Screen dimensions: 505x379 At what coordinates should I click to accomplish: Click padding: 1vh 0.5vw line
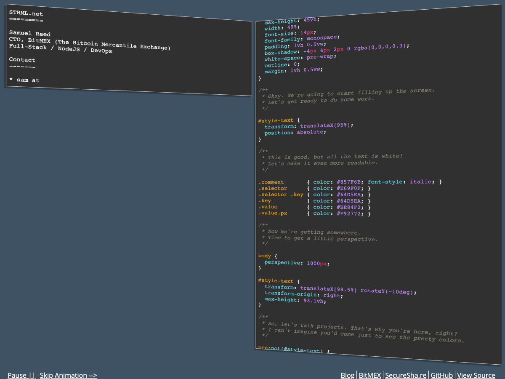(295, 45)
